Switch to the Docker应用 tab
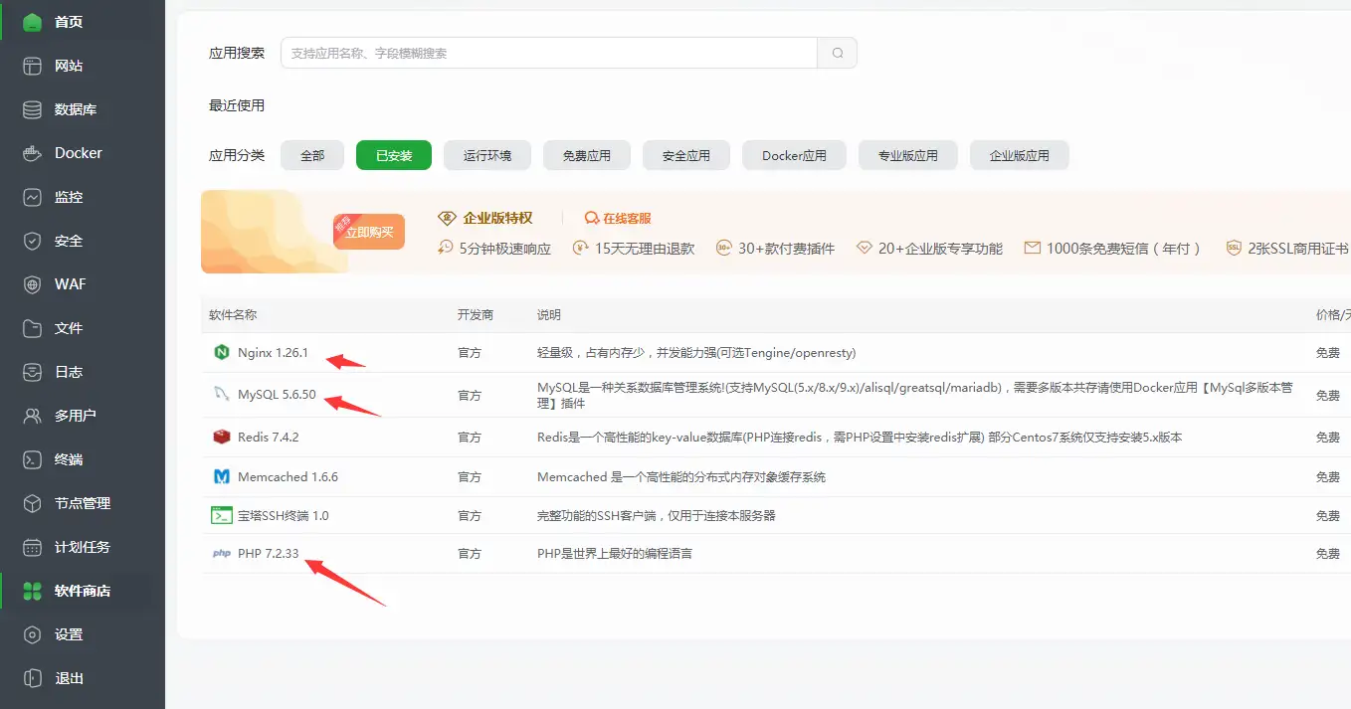 tap(793, 154)
